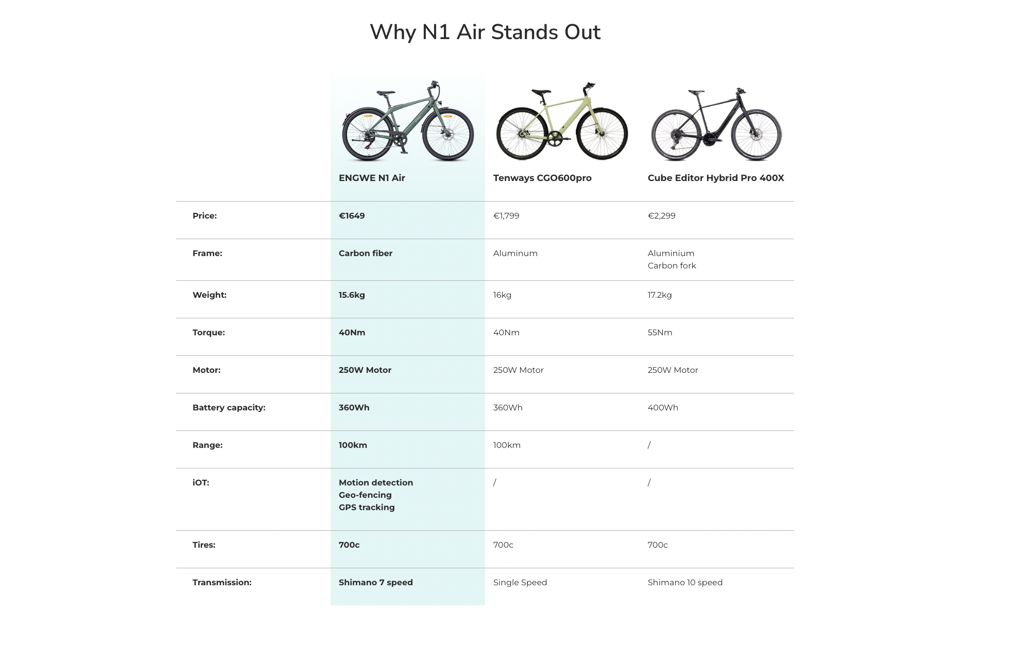Click the Tenways CGO600pro bike image

point(562,121)
